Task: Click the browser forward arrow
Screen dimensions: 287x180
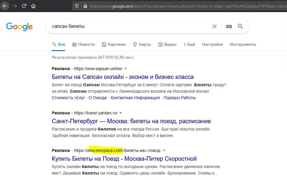Action: pyautogui.click(x=15, y=6)
